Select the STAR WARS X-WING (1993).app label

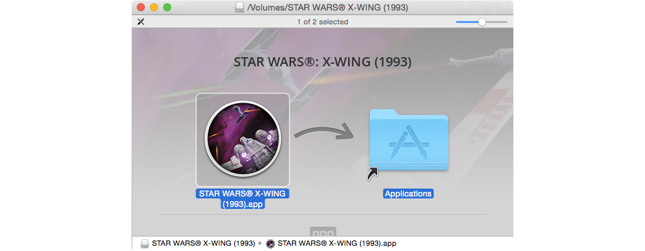coord(243,199)
